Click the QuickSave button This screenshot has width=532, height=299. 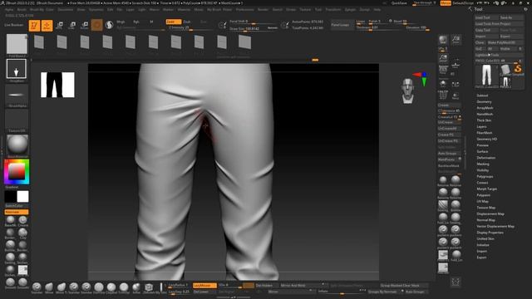point(399,3)
